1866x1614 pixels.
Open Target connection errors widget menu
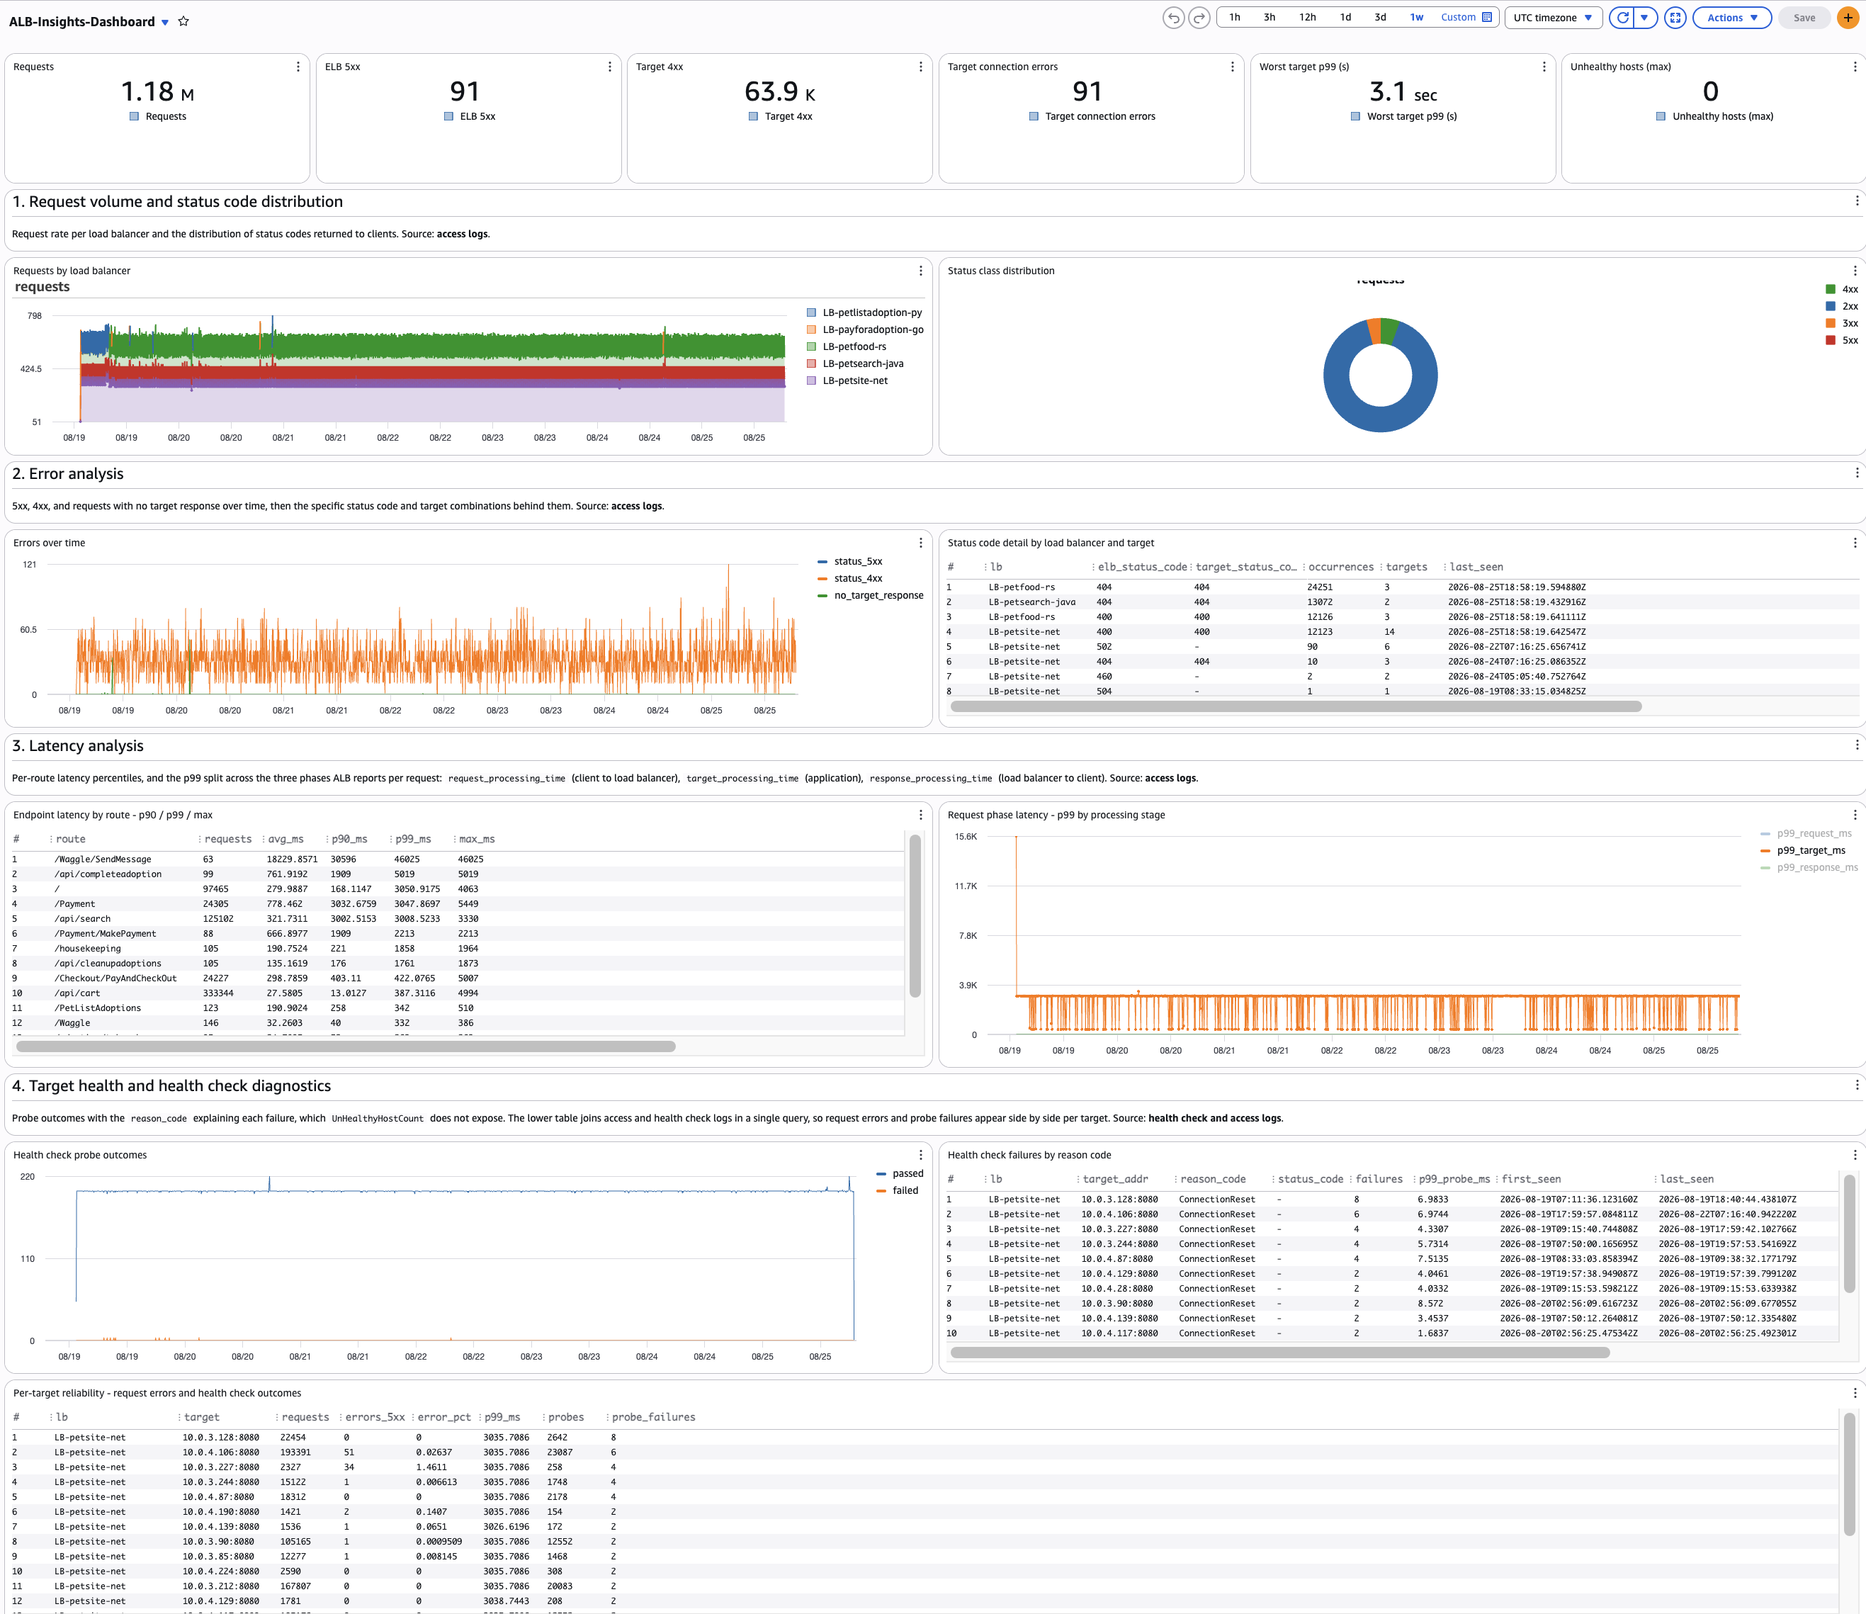click(1232, 67)
